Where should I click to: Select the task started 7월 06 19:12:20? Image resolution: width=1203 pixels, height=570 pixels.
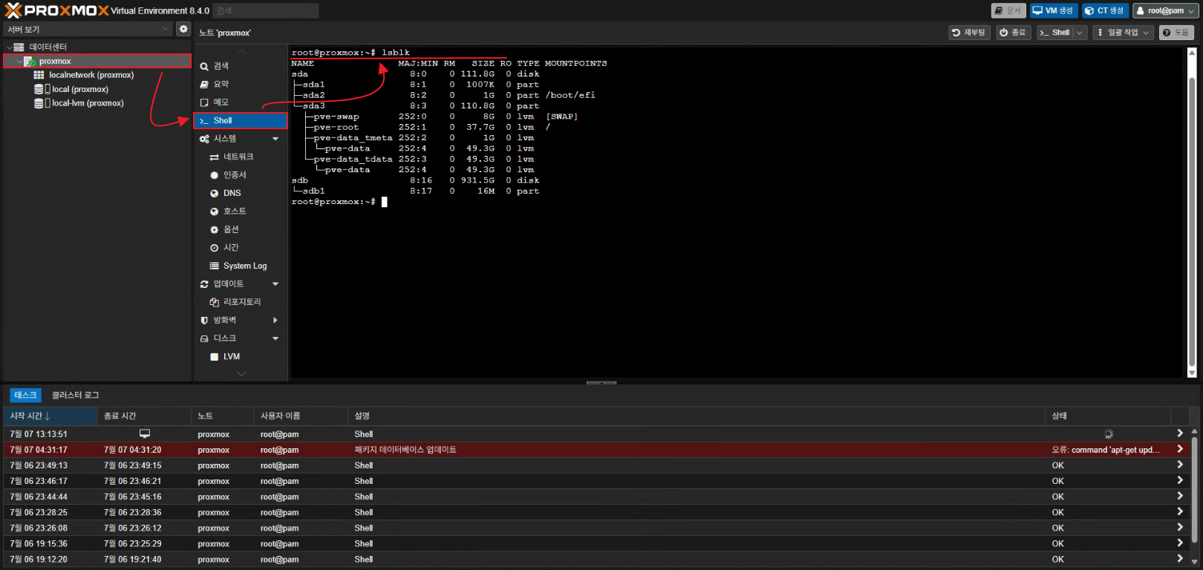point(598,560)
